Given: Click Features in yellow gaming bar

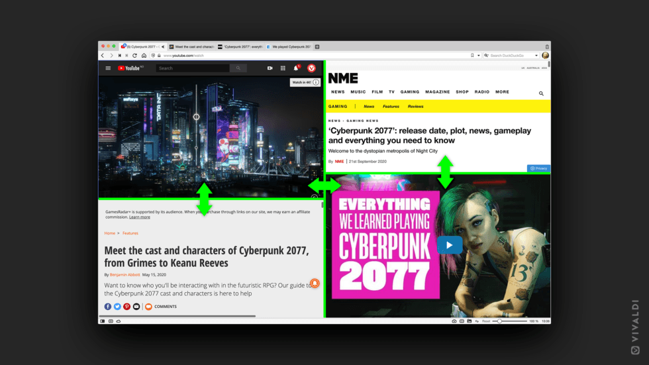Looking at the screenshot, I should pos(391,107).
